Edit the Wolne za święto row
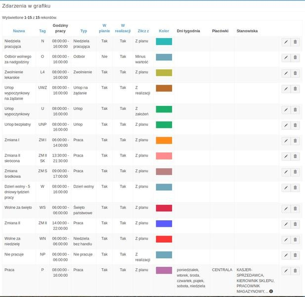 pyautogui.click(x=286, y=208)
